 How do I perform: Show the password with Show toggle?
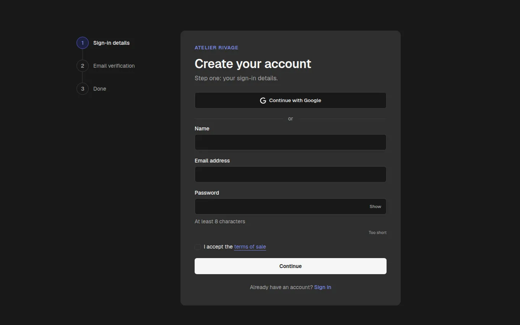(x=375, y=206)
